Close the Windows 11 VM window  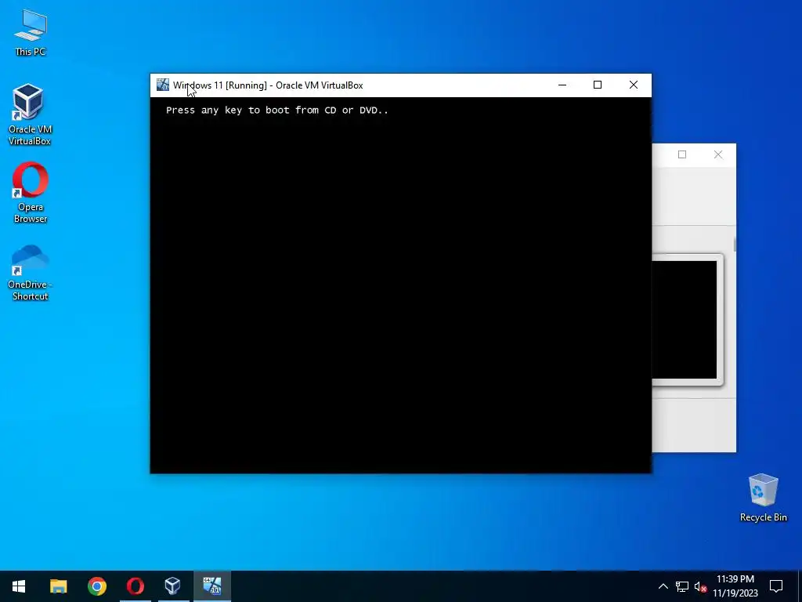633,85
